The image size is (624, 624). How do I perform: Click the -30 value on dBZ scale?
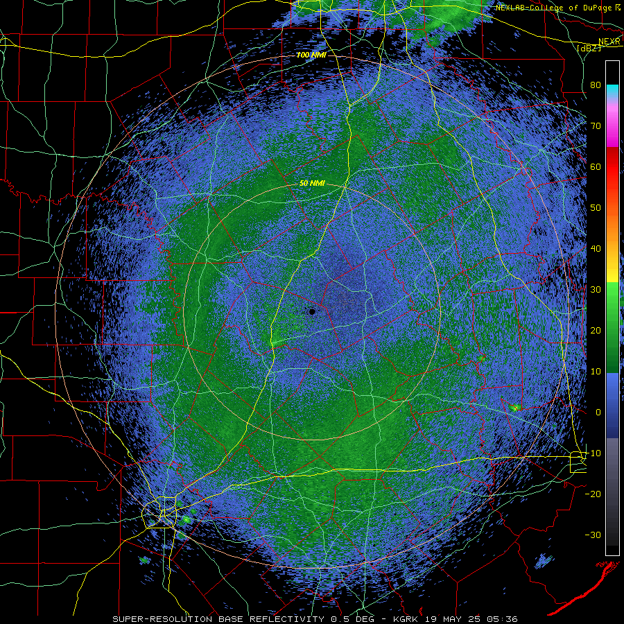point(593,535)
